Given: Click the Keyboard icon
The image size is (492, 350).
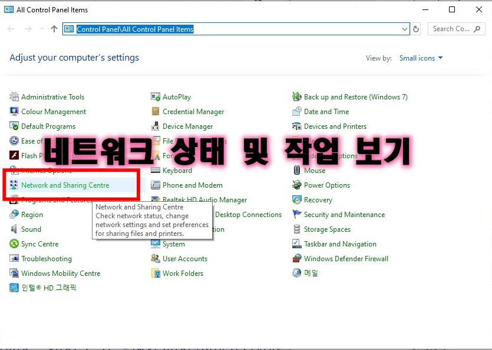Looking at the screenshot, I should tap(156, 171).
